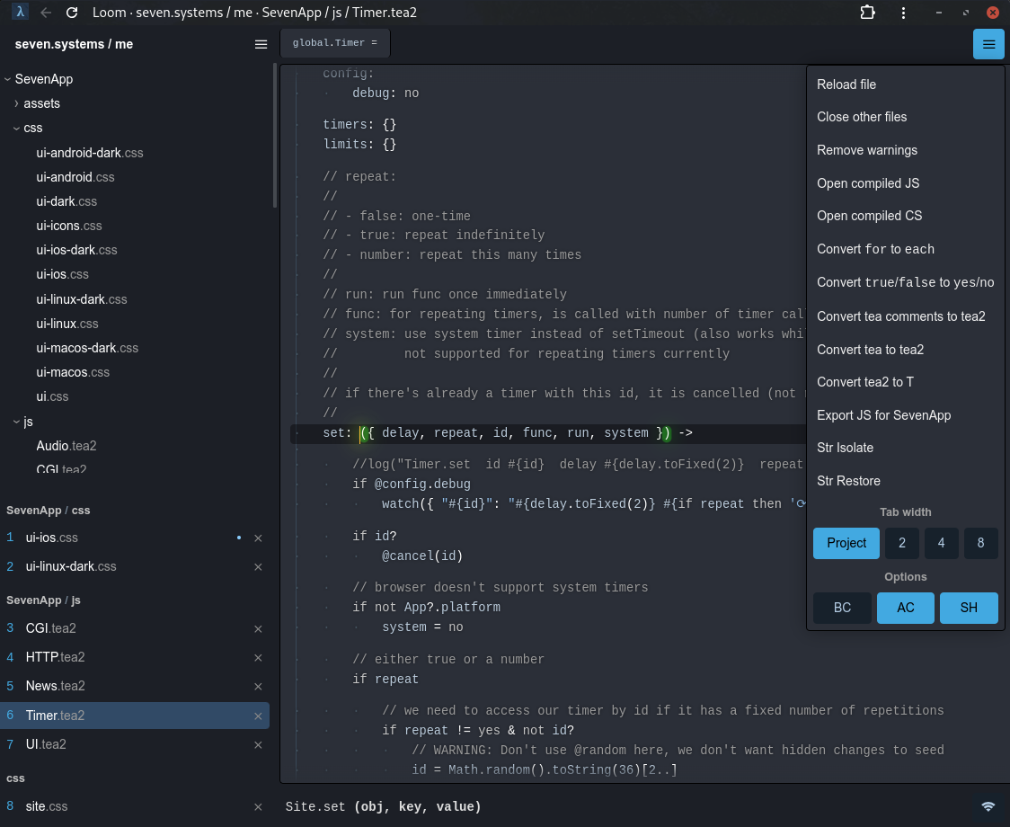This screenshot has height=827, width=1010.
Task: Close the Timer.tea2 open file
Action: click(x=258, y=716)
